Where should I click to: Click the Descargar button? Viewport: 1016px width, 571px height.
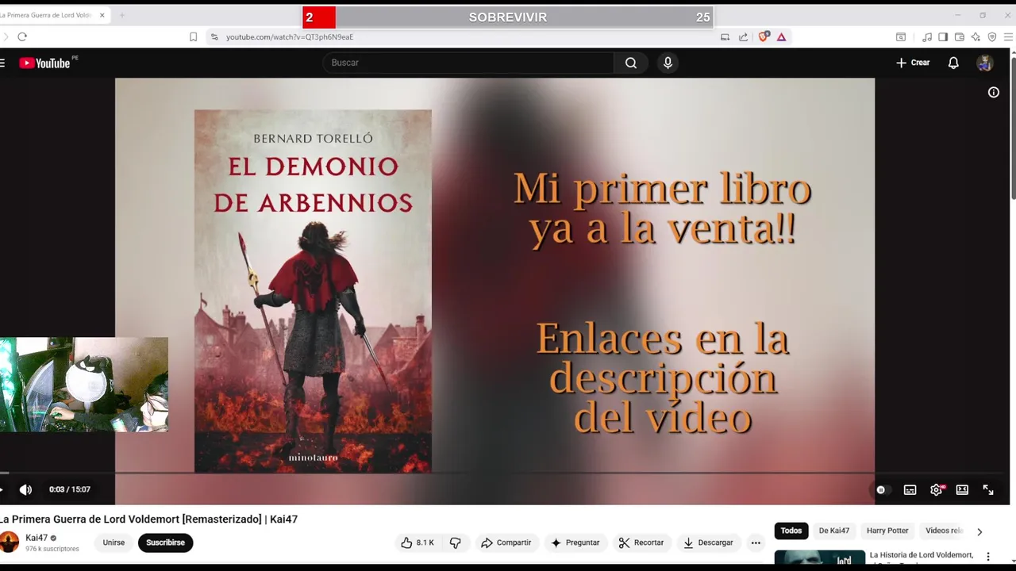(x=708, y=542)
